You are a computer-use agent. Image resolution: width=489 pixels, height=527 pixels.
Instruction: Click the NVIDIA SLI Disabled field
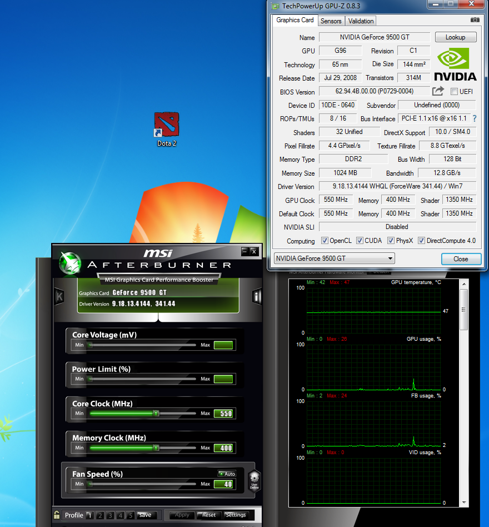[397, 227]
